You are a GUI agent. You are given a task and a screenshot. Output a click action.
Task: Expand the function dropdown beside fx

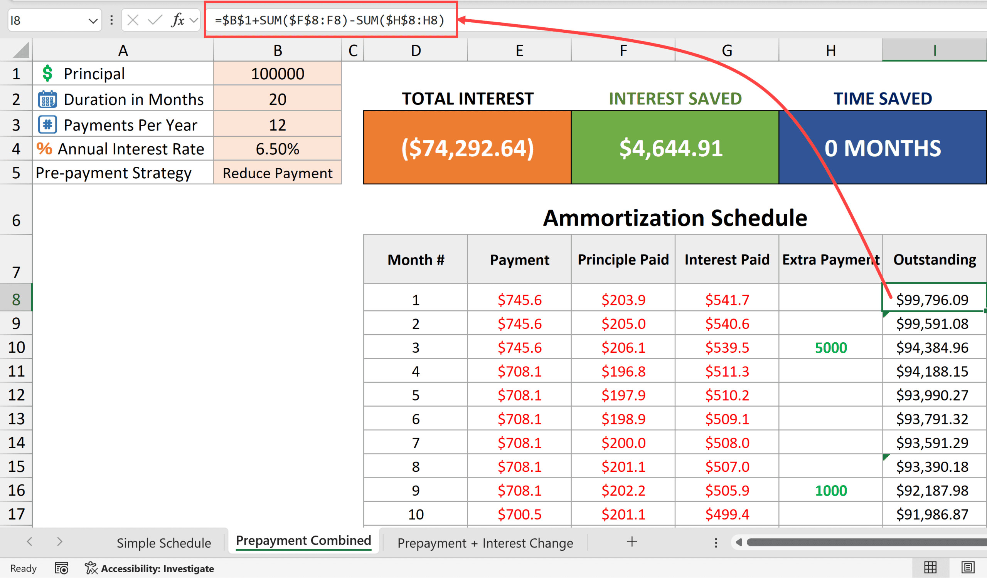[x=194, y=20]
